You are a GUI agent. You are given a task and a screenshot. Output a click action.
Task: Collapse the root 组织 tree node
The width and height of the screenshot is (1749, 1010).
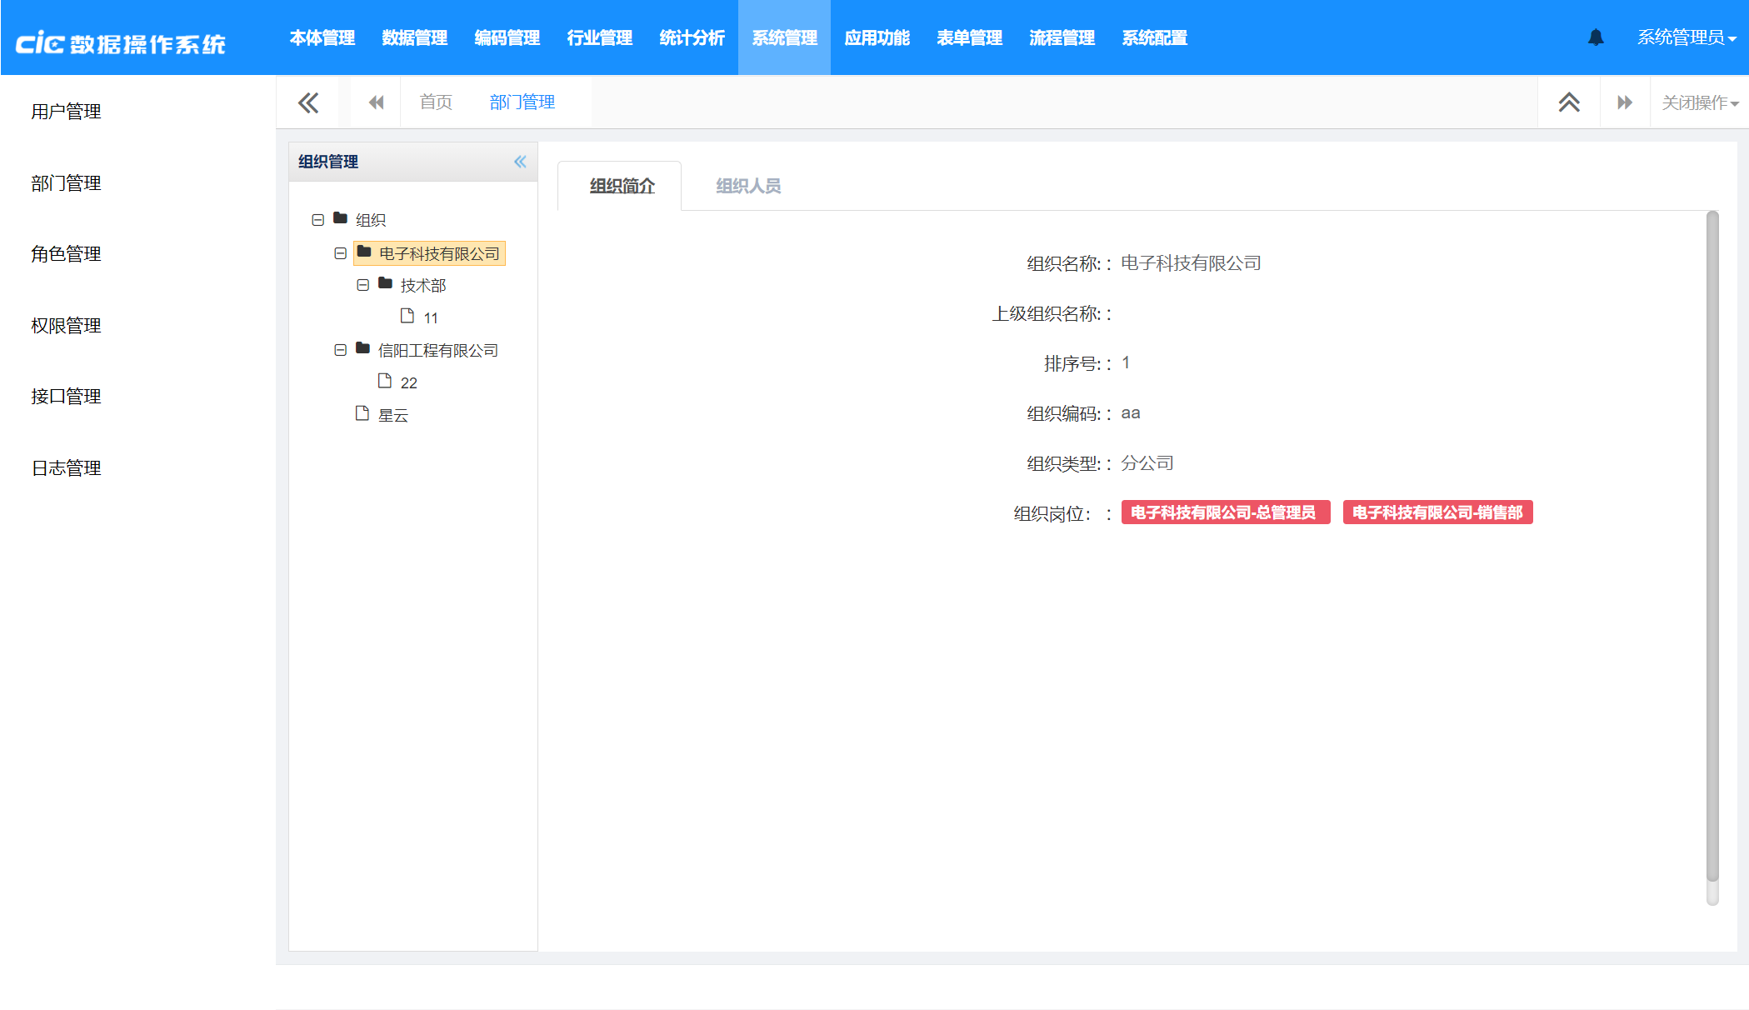[317, 220]
